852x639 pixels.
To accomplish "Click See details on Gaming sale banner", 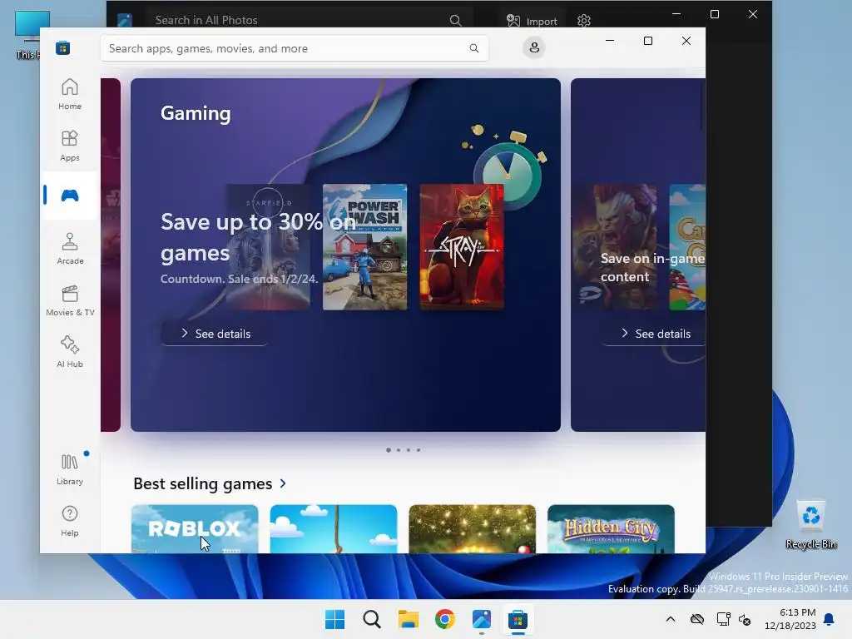I will click(214, 334).
